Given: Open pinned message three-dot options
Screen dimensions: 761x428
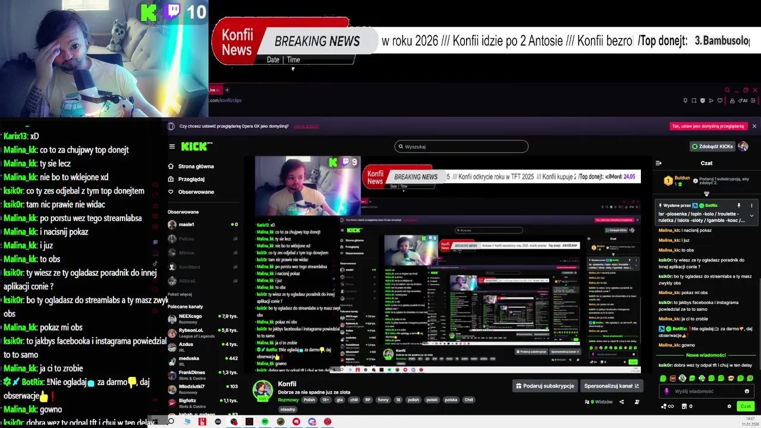Looking at the screenshot, I should point(751,205).
